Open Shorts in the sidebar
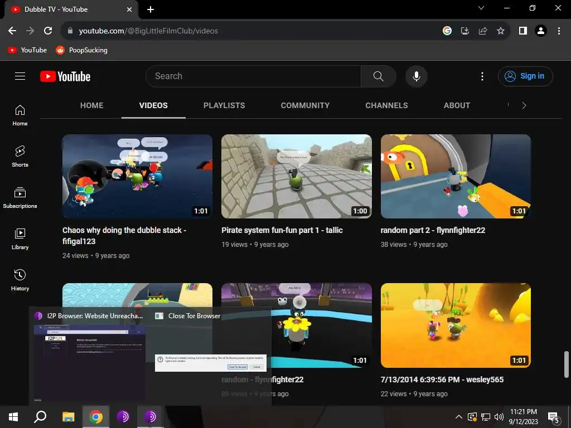This screenshot has height=428, width=571. tap(20, 157)
